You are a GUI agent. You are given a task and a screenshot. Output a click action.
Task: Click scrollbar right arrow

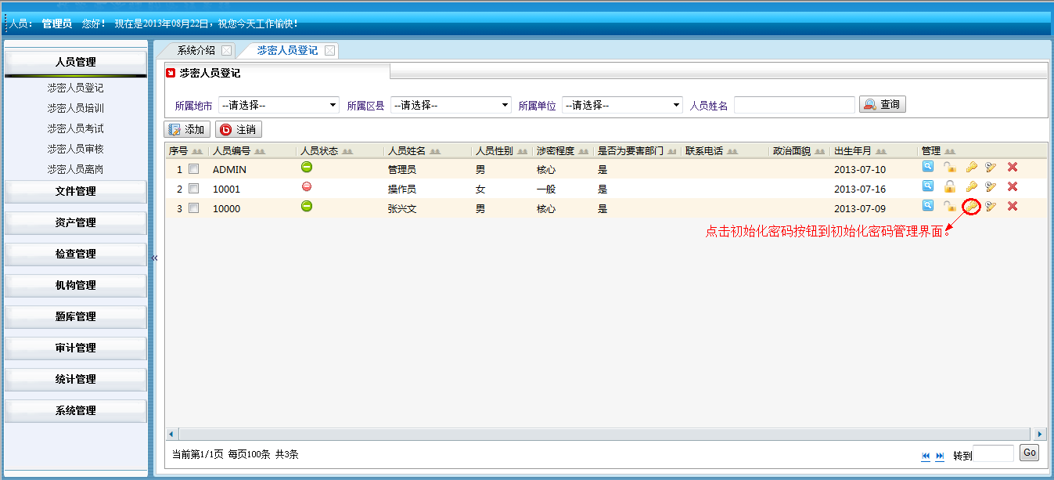[1040, 434]
